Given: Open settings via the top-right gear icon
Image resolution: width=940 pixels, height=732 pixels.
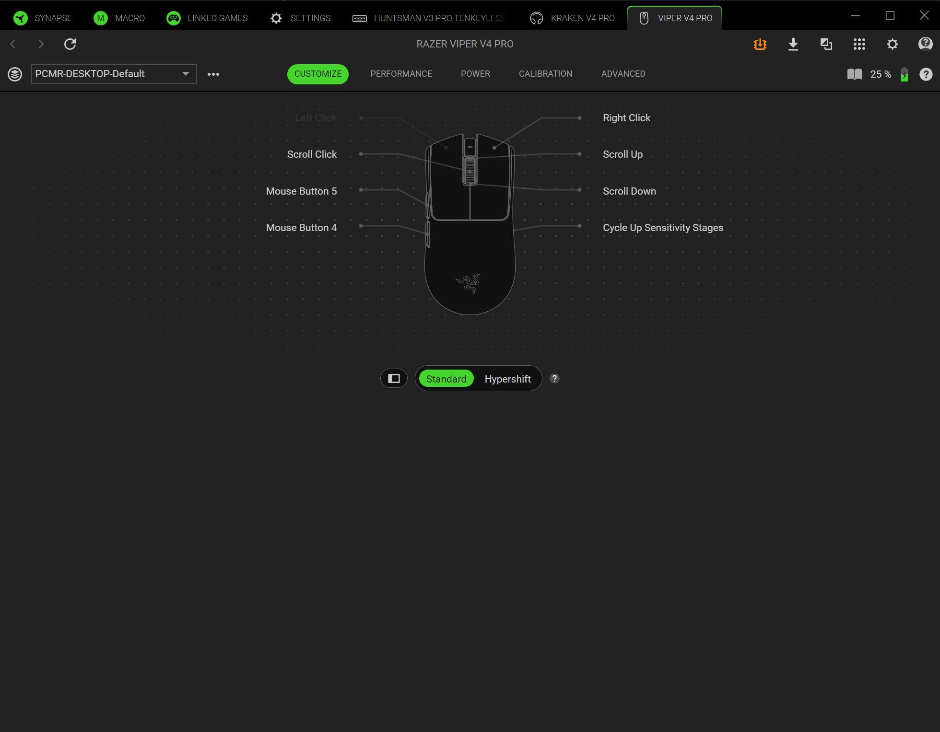Looking at the screenshot, I should (893, 44).
